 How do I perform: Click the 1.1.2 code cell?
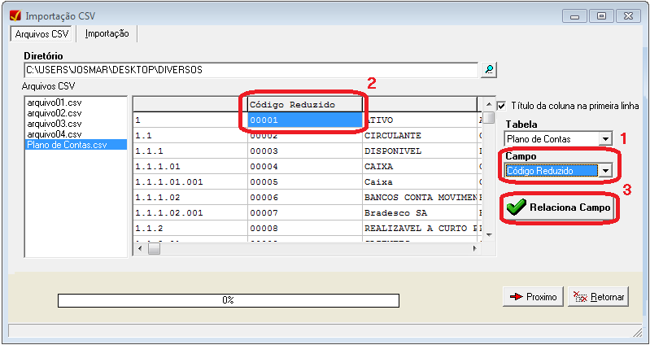(190, 228)
